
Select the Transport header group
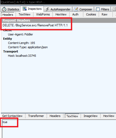[11, 51]
